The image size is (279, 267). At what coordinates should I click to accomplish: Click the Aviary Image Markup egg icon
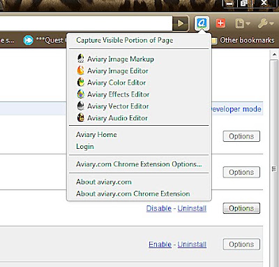pyautogui.click(x=80, y=59)
